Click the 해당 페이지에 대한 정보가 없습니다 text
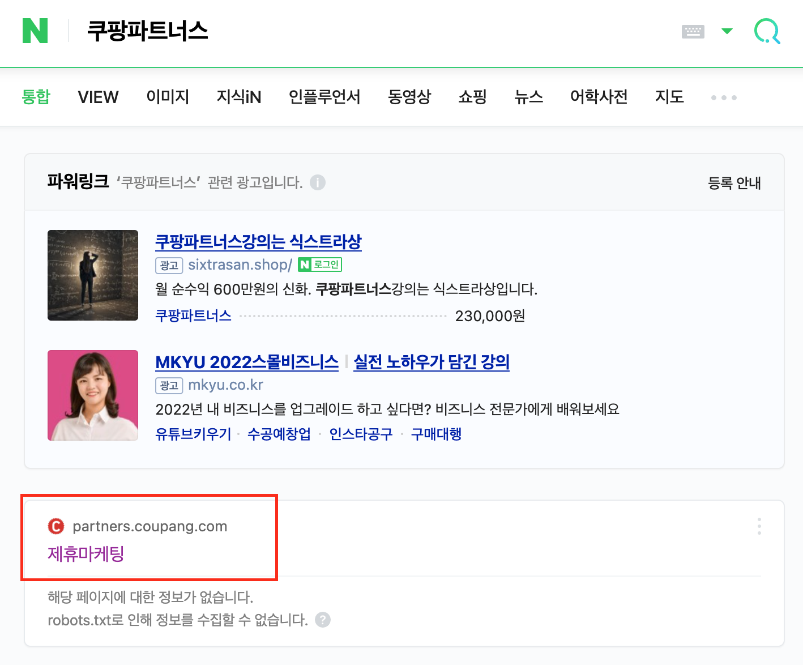The width and height of the screenshot is (803, 665). [x=151, y=597]
